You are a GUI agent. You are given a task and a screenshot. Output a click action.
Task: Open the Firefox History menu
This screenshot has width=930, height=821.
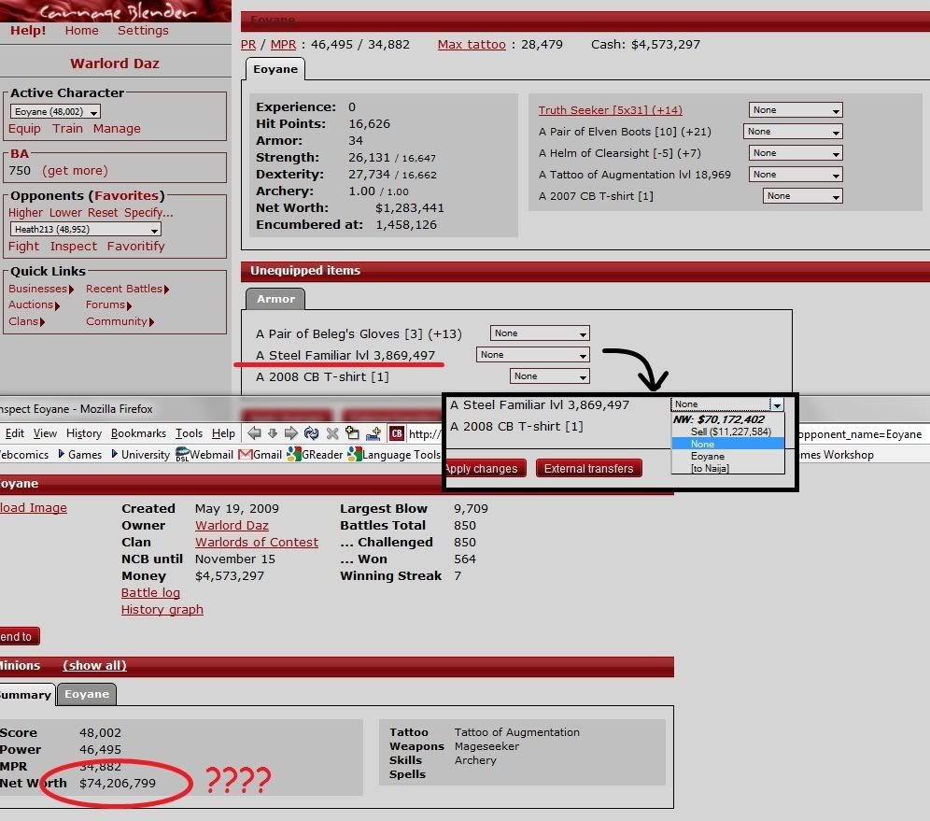(84, 433)
